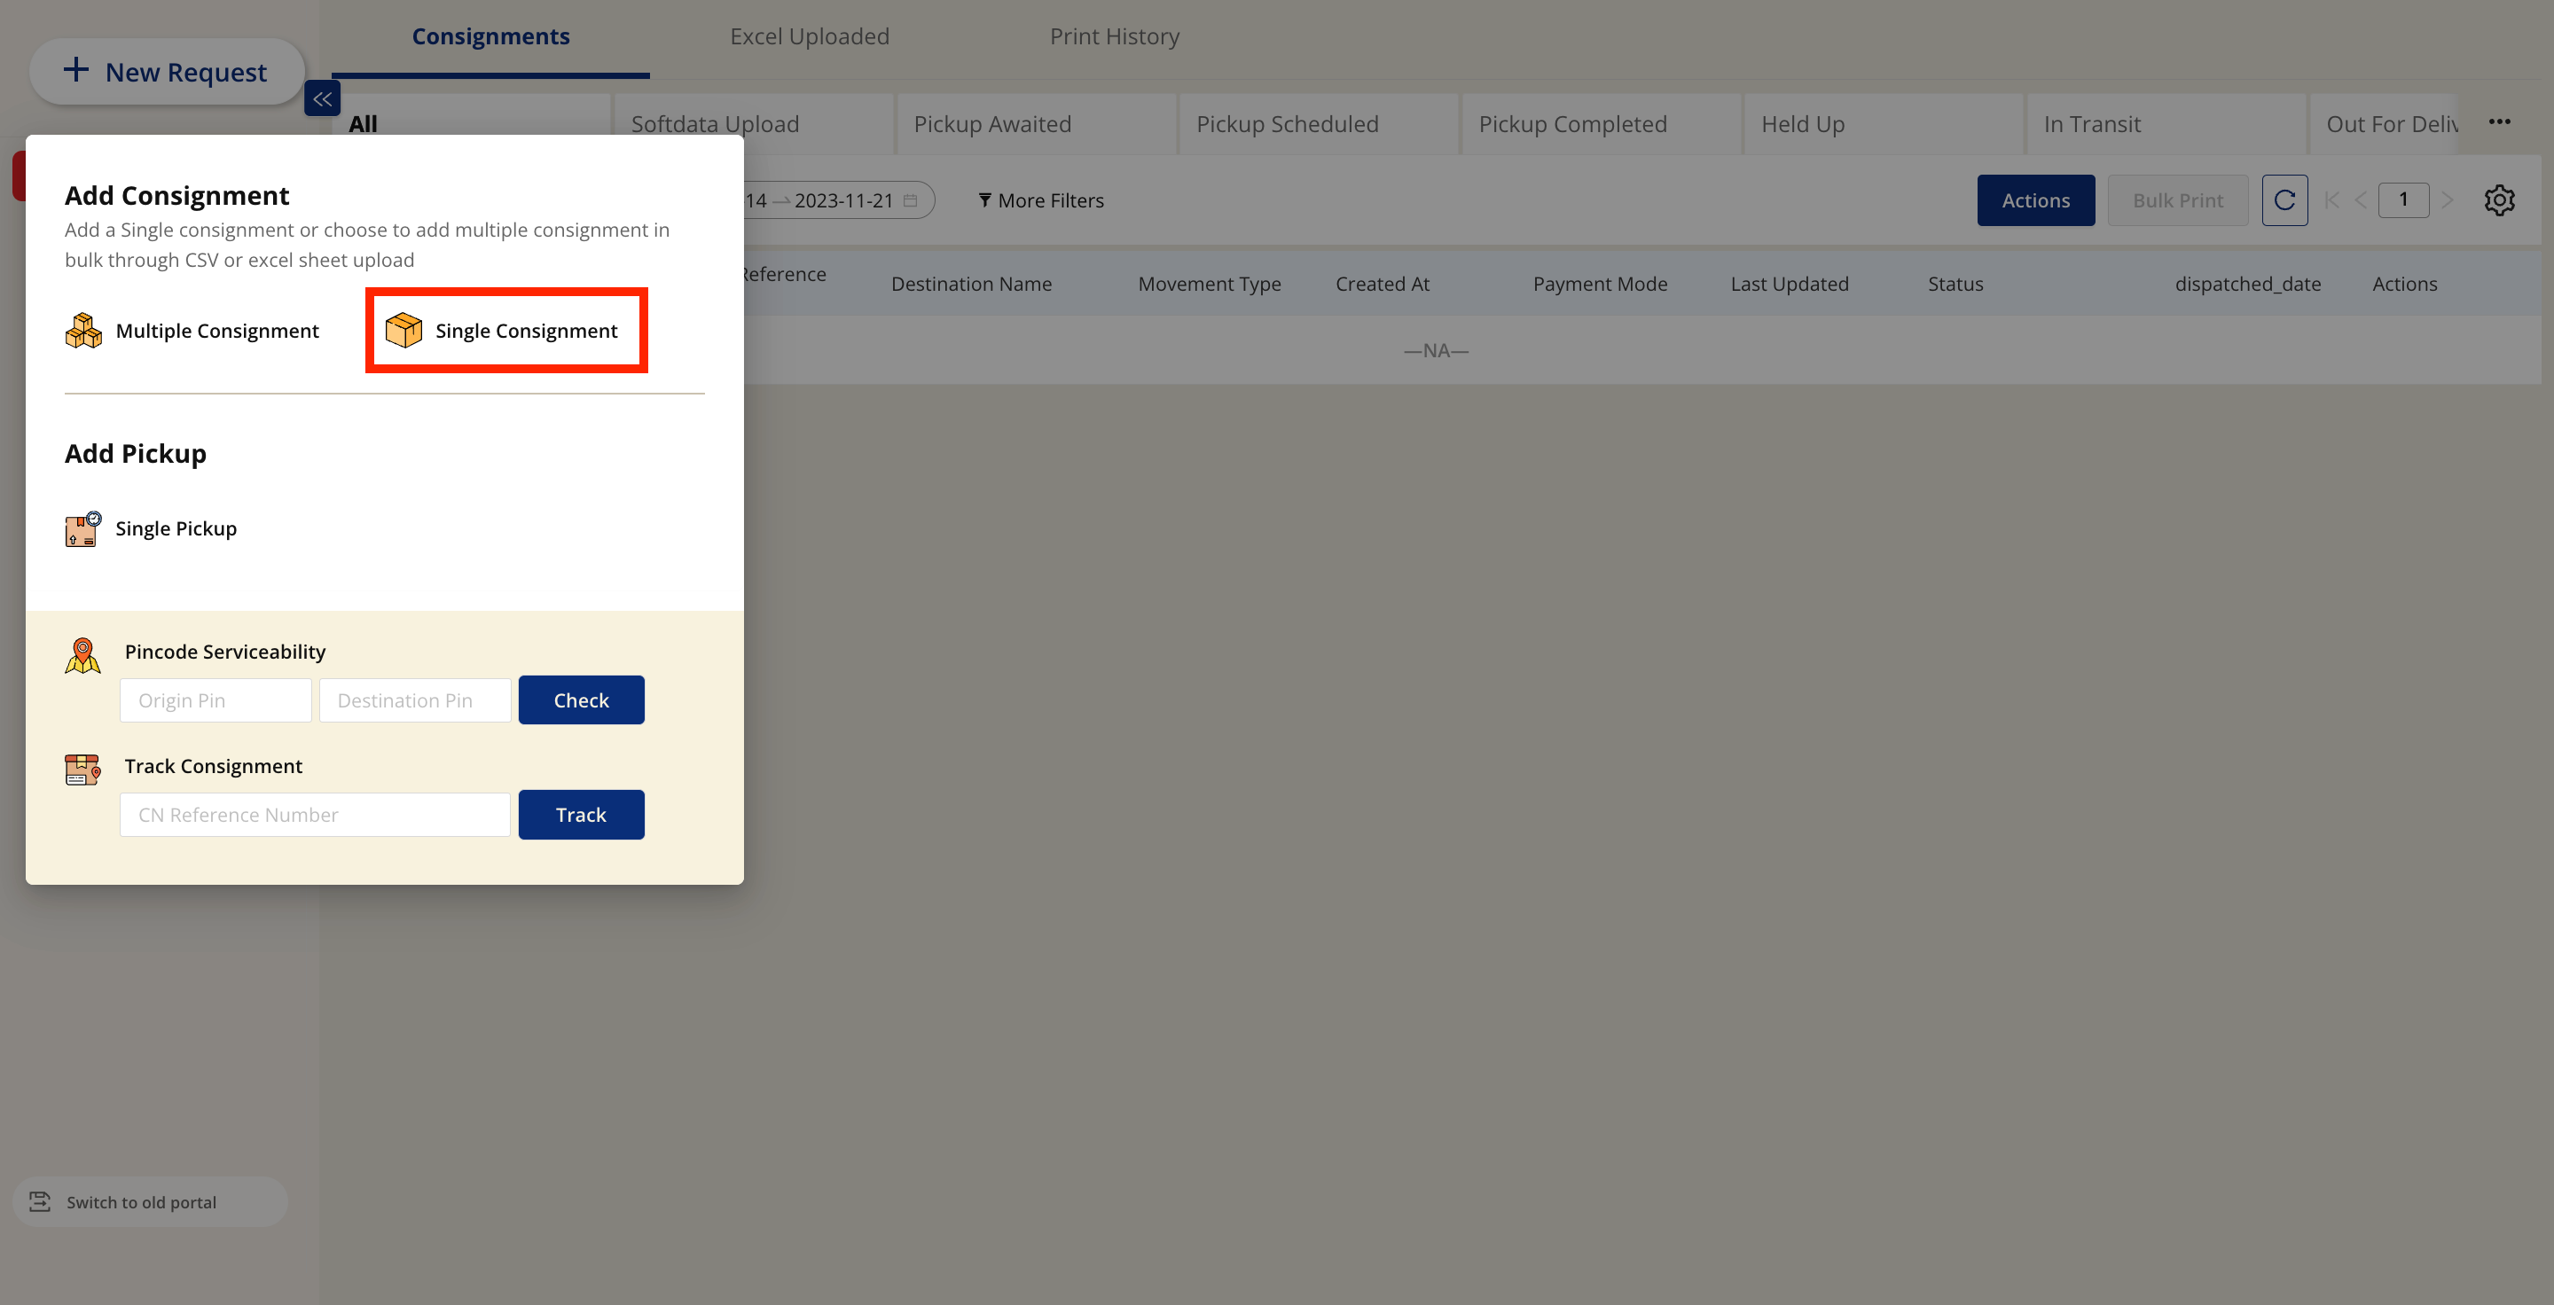Expand More Filters options
This screenshot has height=1305, width=2554.
(x=1040, y=200)
